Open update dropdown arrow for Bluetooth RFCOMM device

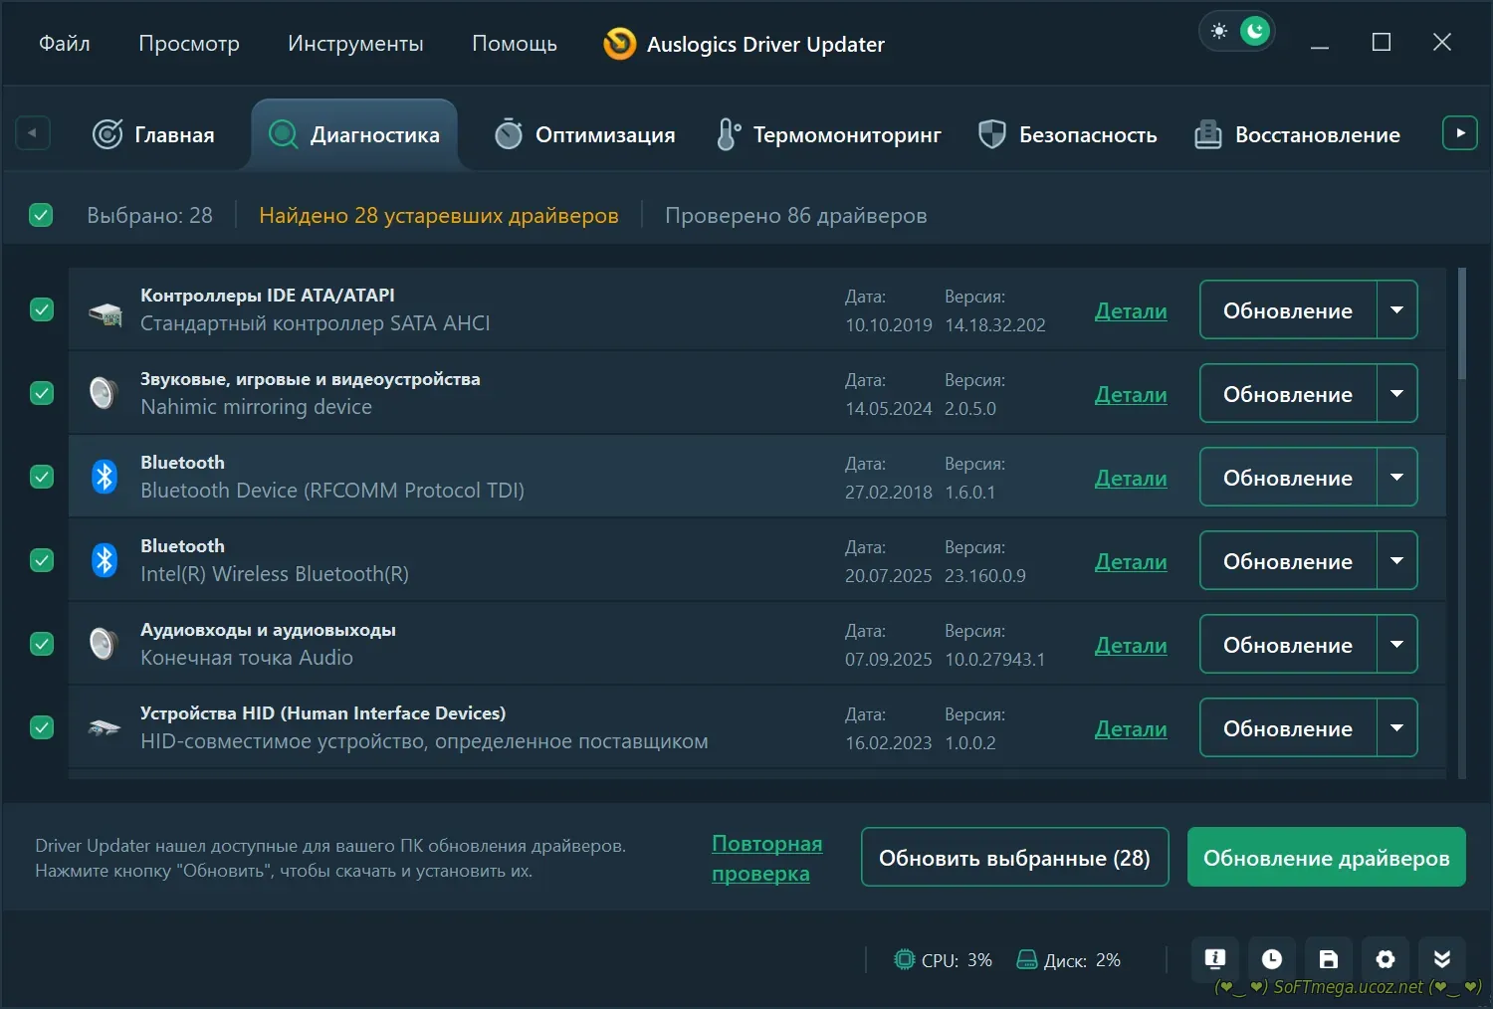[1396, 478]
